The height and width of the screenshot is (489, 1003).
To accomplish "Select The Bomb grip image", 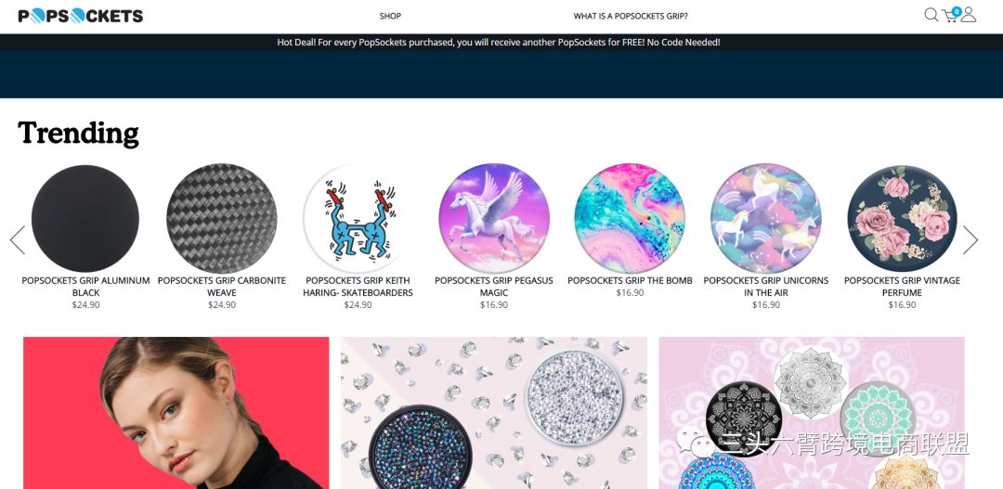I will [x=630, y=219].
